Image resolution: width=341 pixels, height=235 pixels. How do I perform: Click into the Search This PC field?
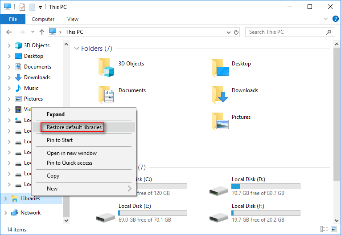click(285, 32)
